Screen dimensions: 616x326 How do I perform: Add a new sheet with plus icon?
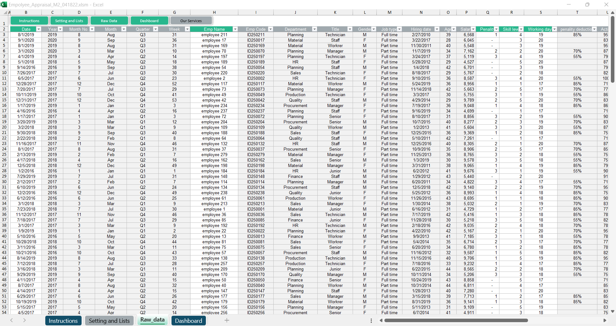[x=227, y=320]
